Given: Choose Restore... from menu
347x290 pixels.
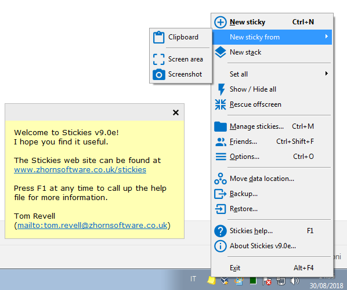Looking at the screenshot, I should pyautogui.click(x=272, y=209).
